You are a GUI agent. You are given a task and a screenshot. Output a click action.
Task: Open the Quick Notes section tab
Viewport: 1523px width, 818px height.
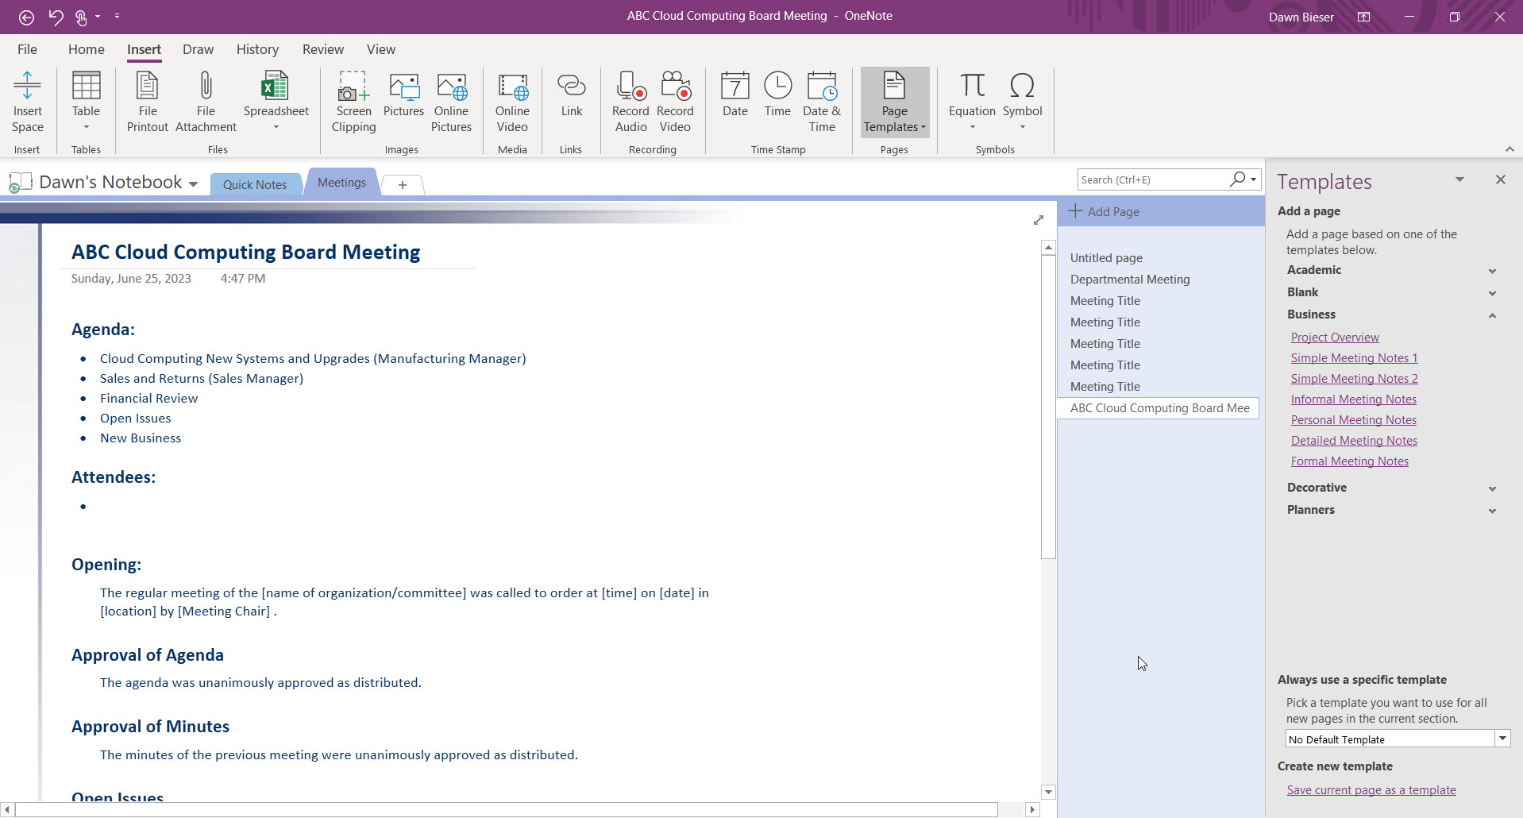coord(254,184)
